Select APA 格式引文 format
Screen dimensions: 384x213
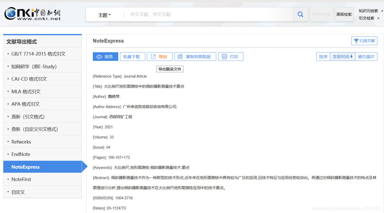coord(42,104)
